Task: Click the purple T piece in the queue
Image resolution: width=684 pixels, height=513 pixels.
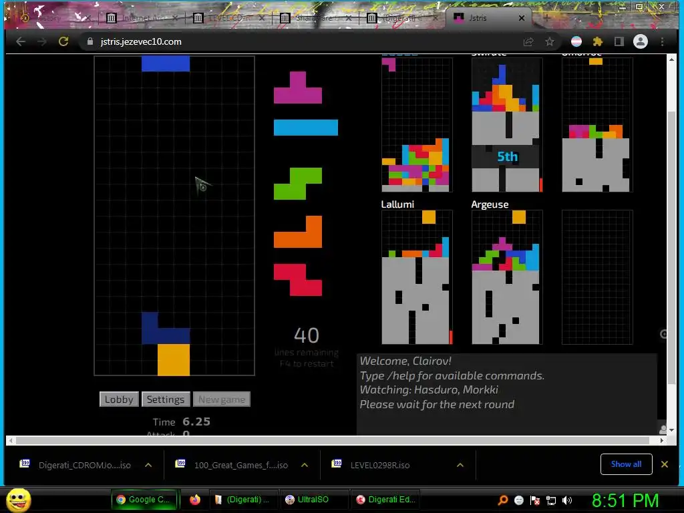Action: 298,88
